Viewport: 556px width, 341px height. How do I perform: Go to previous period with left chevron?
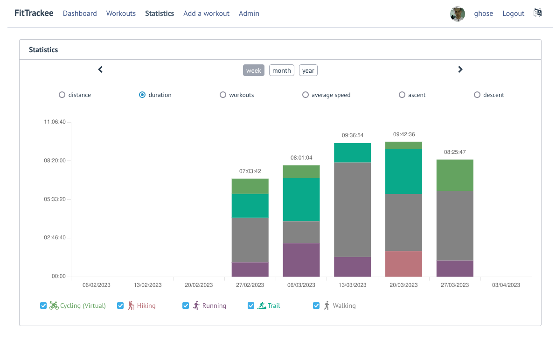click(x=100, y=70)
